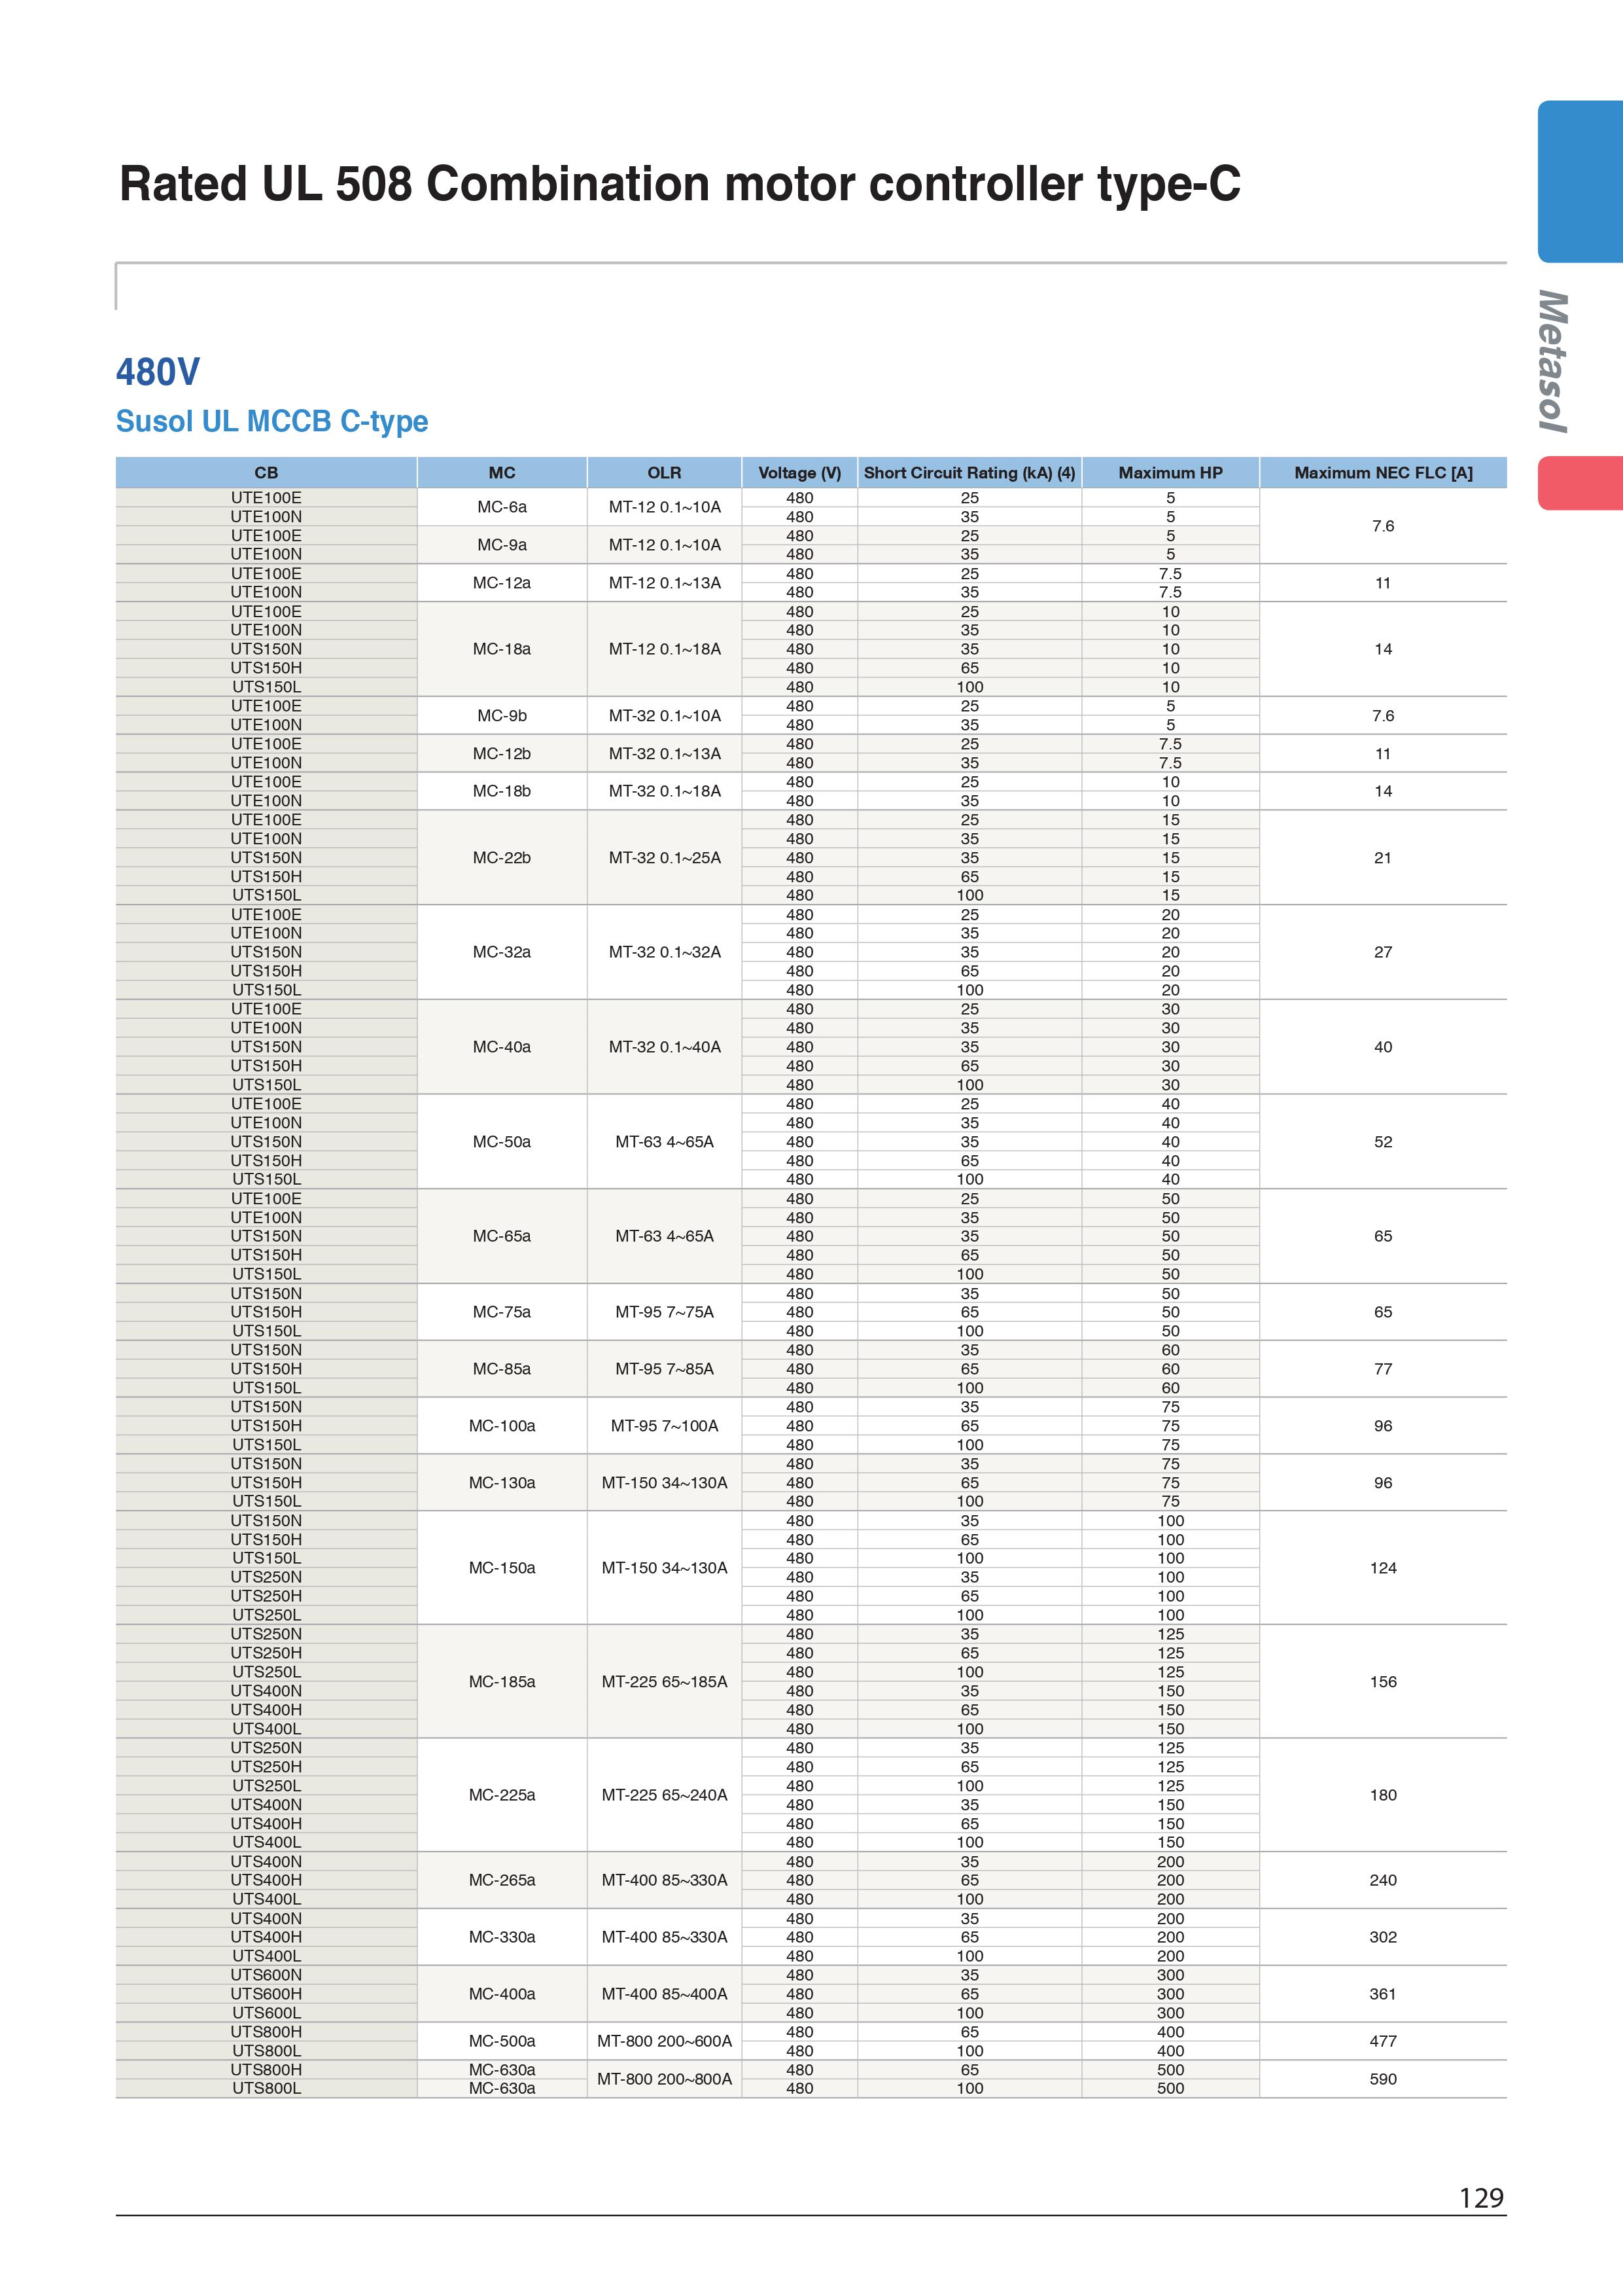The height and width of the screenshot is (2296, 1623).
Task: Click the 'MC-18a' contactor cell
Action: [502, 649]
